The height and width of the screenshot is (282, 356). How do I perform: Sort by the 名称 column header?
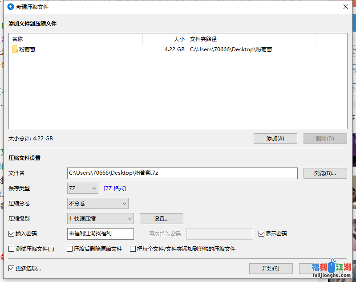(76, 39)
